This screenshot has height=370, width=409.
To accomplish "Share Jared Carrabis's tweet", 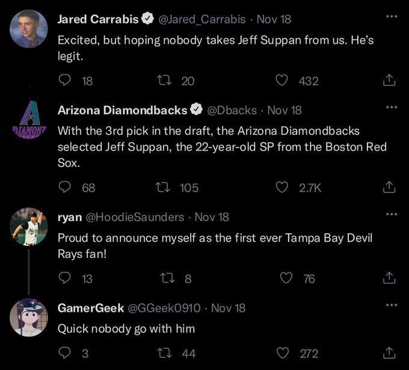I will (x=389, y=80).
